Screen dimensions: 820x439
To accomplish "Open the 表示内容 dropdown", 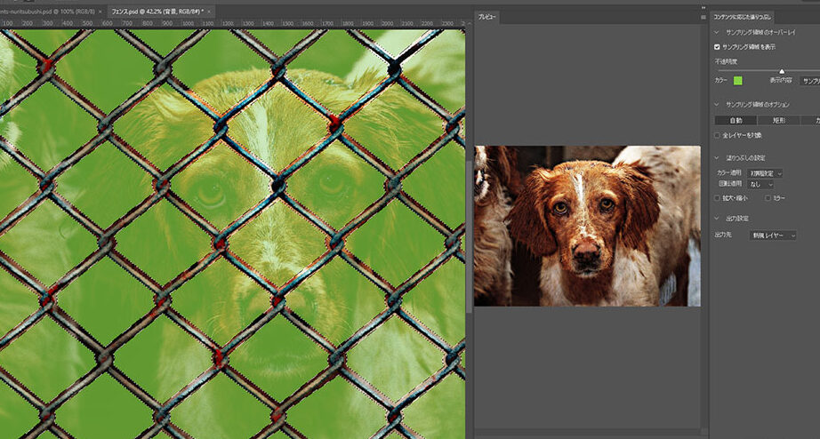I will click(x=809, y=81).
